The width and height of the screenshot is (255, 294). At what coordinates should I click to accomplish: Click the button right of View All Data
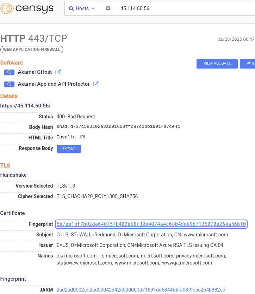248,64
